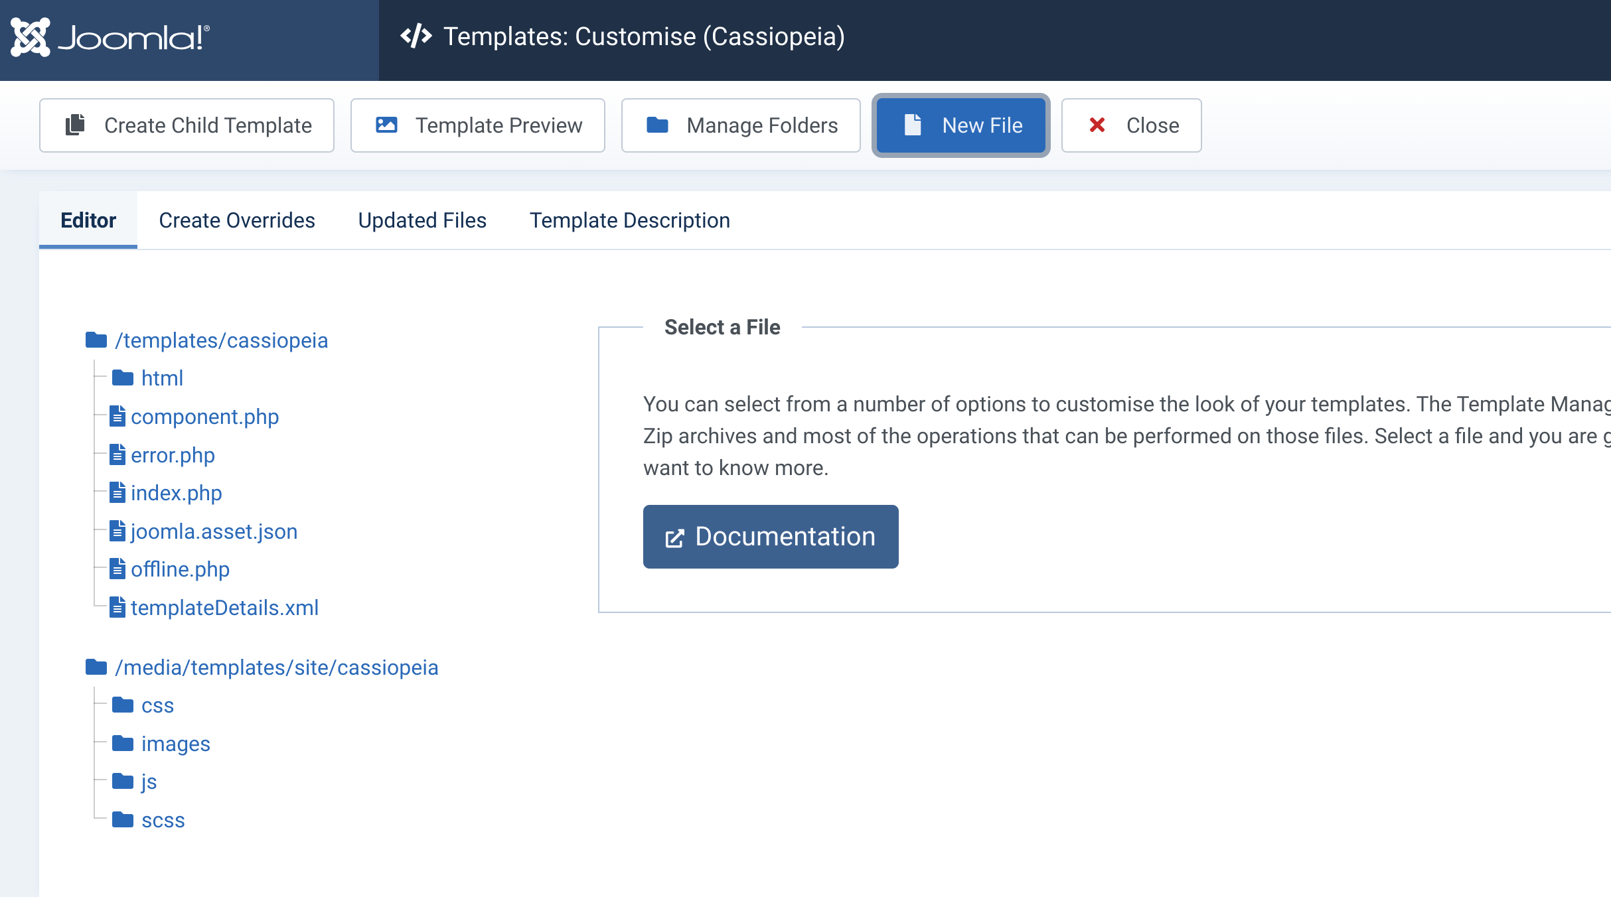
Task: Expand the /media/templates/site/cassiopeia label
Action: click(277, 667)
